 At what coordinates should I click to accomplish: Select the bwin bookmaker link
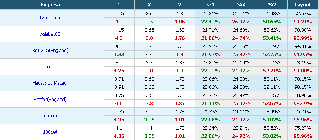50,66
